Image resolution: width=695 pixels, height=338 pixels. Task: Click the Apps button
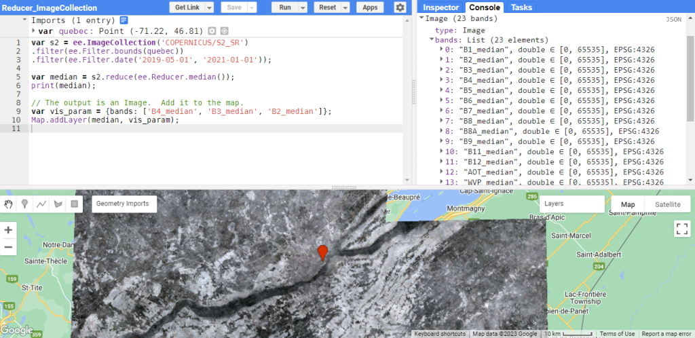(370, 7)
